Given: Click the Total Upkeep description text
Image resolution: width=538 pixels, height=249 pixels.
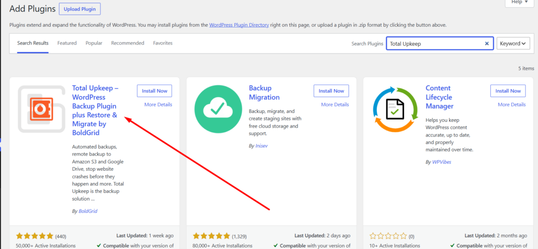Looking at the screenshot, I should pyautogui.click(x=98, y=172).
